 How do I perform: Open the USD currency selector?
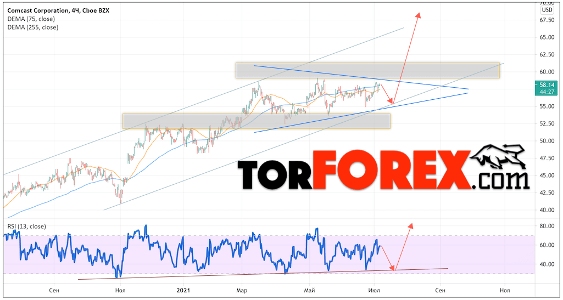coord(547,10)
